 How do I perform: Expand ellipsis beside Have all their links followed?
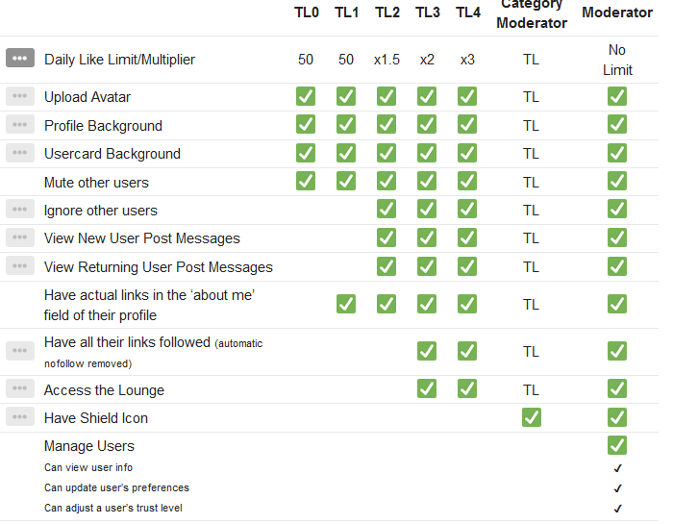(20, 351)
